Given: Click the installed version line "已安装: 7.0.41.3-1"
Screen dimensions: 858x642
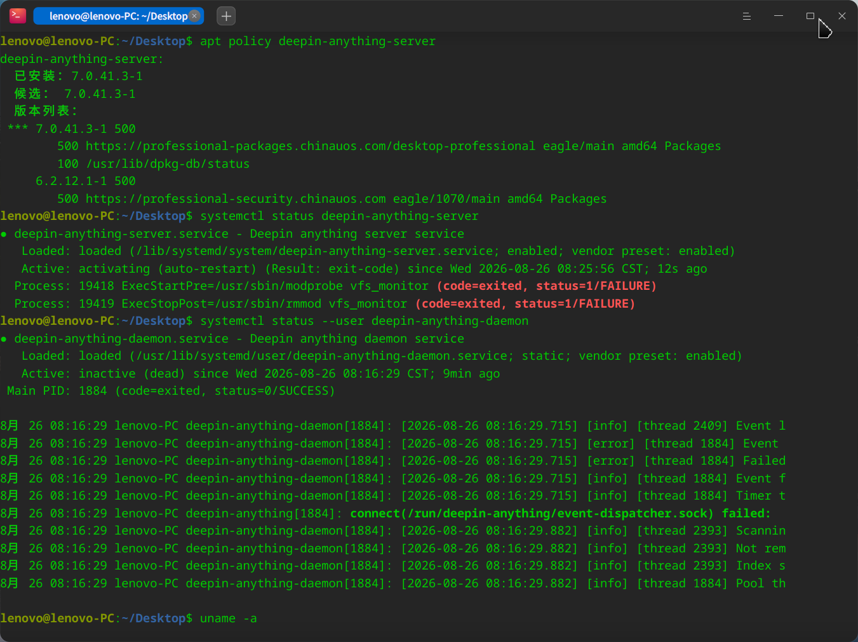Looking at the screenshot, I should (x=79, y=76).
